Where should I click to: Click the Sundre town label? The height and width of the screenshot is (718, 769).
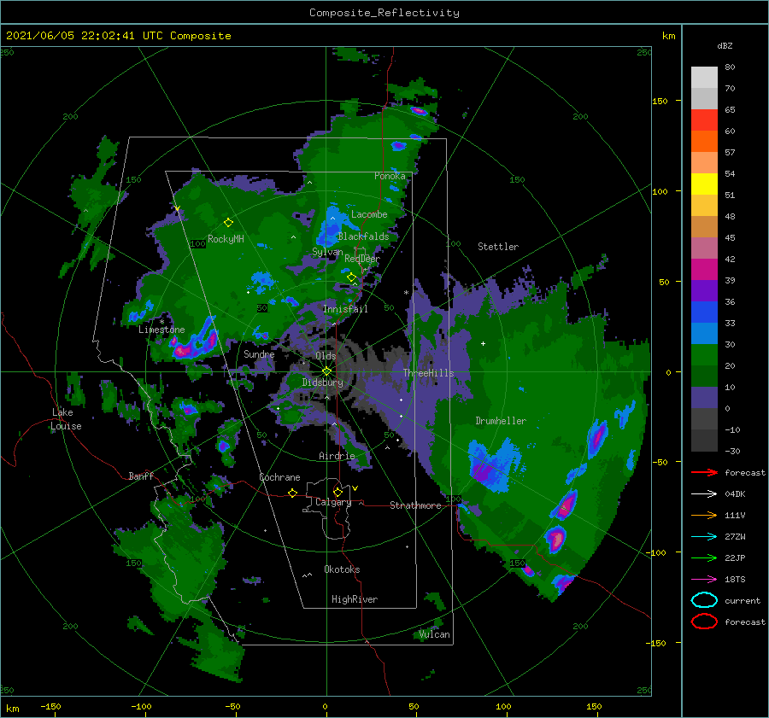(259, 354)
